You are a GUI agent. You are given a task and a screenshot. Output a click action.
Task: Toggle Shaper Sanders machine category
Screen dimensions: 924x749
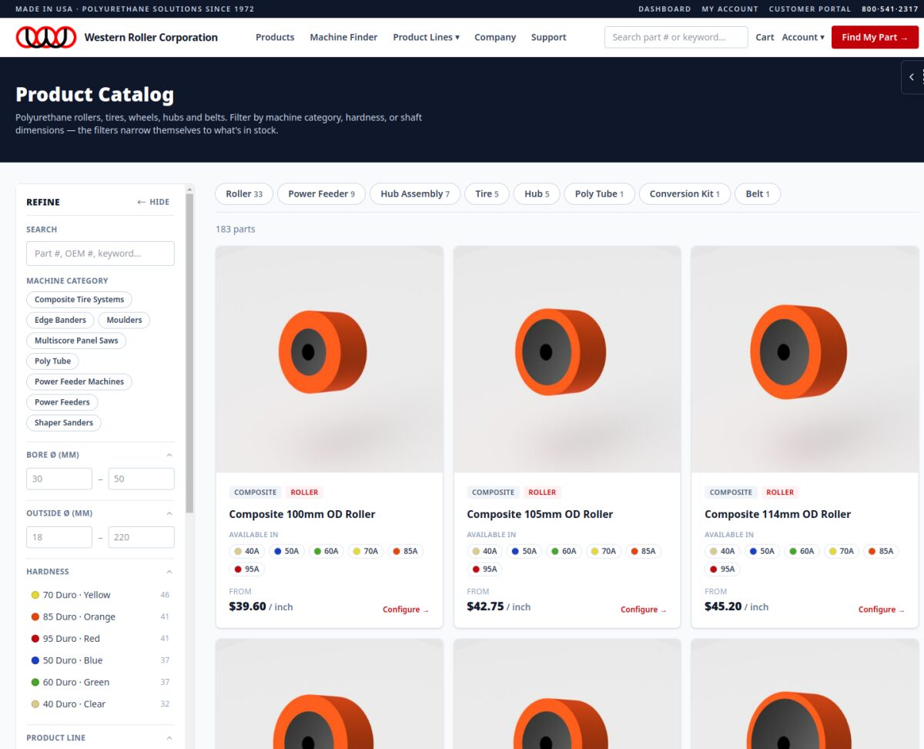pyautogui.click(x=64, y=423)
